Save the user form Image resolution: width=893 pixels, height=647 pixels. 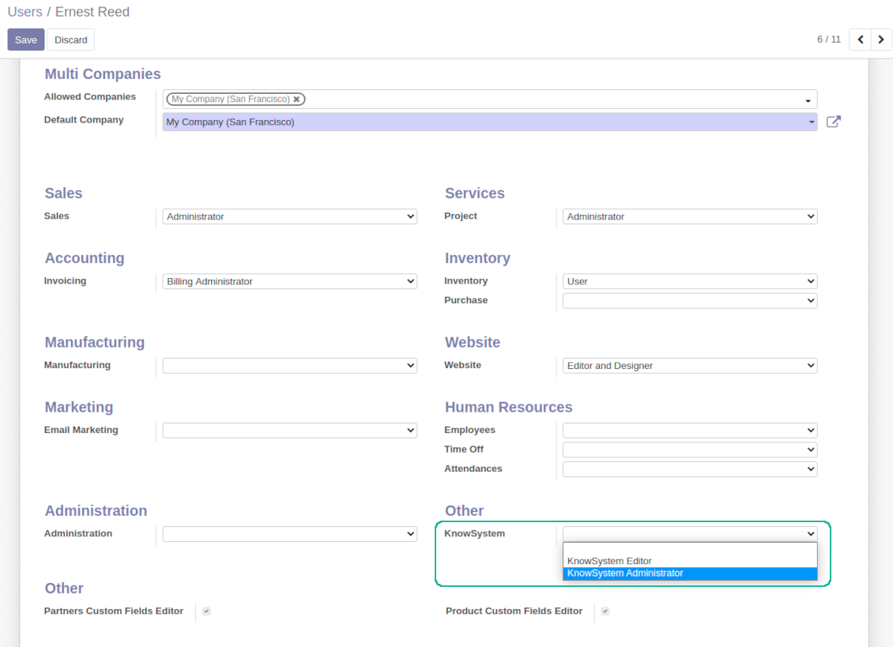[25, 39]
